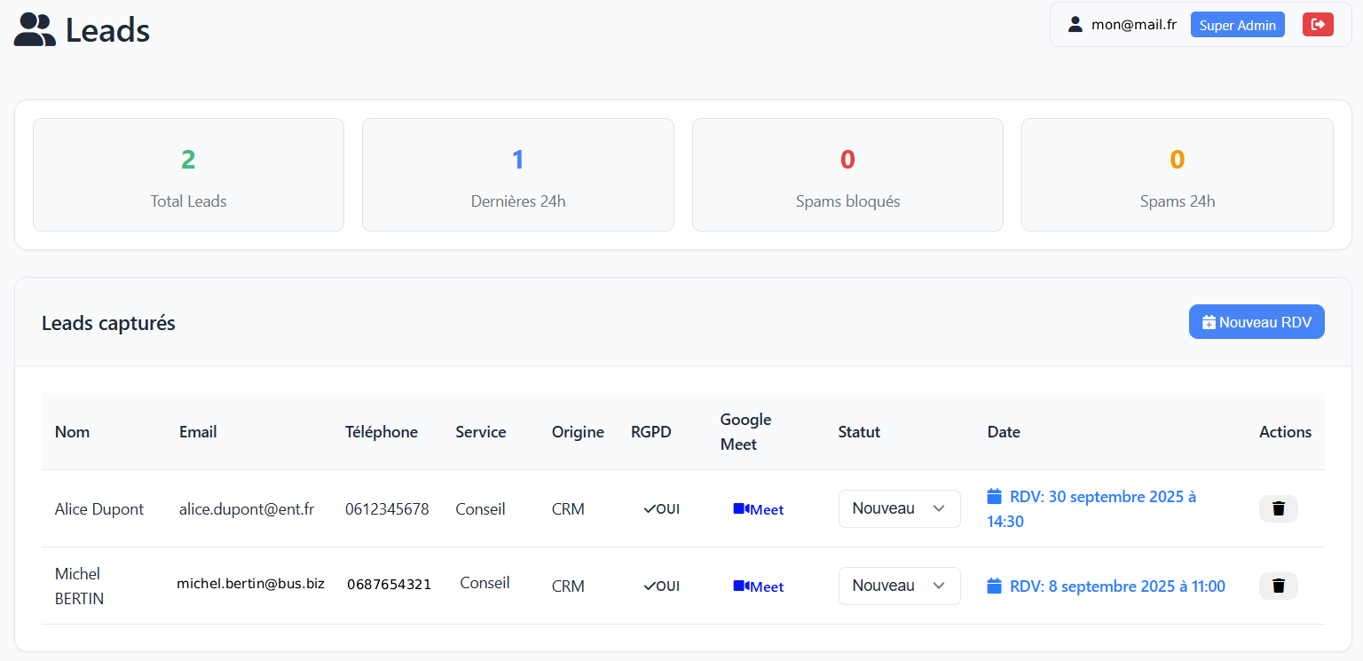Select the Total Leads stat card
This screenshot has height=661, width=1363.
click(x=188, y=175)
